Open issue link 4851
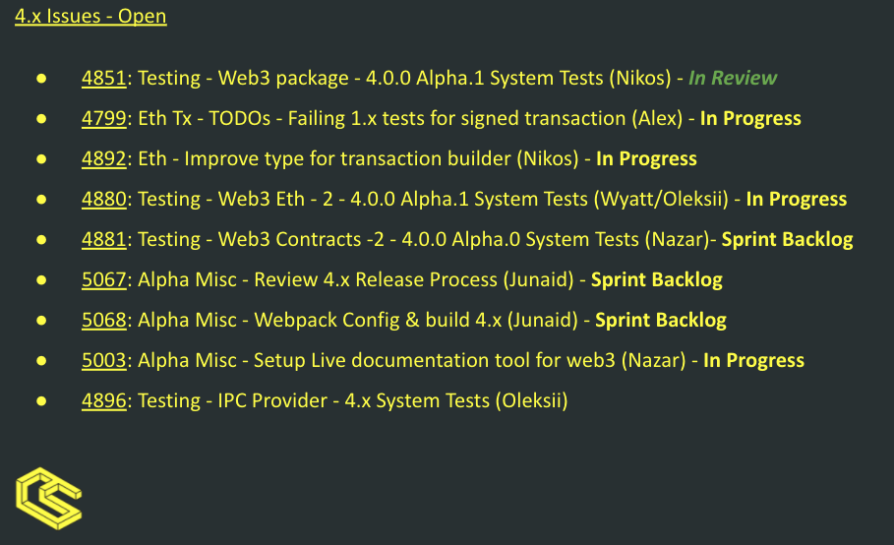894x545 pixels. tap(104, 79)
